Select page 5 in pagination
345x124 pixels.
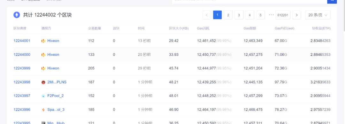(261, 15)
